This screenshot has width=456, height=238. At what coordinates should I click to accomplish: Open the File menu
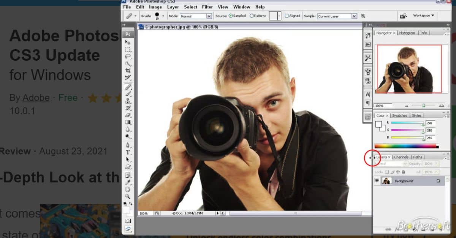(x=127, y=7)
